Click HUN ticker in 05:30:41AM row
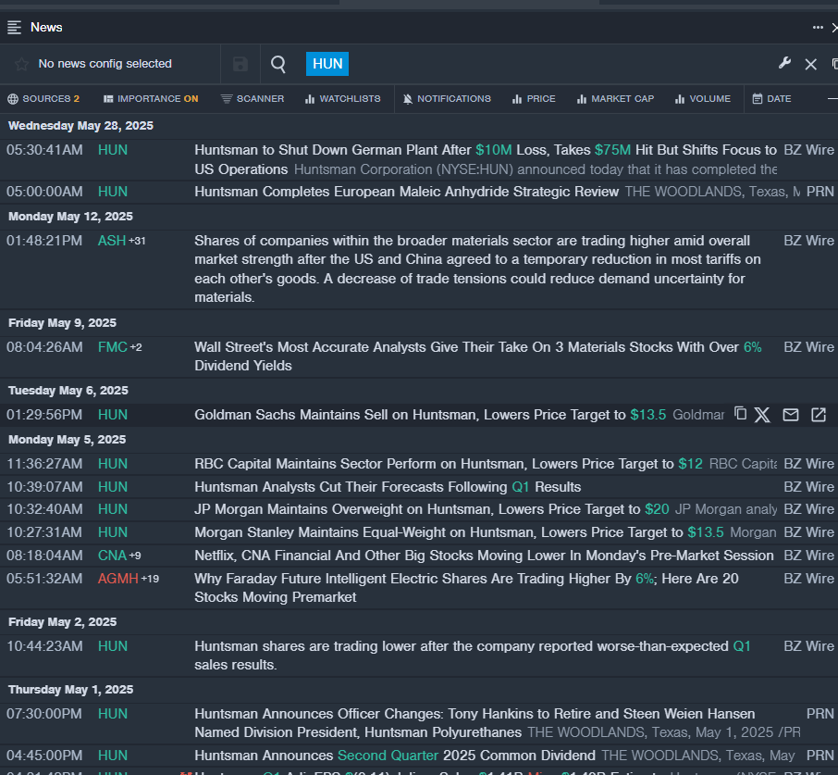 coord(113,150)
